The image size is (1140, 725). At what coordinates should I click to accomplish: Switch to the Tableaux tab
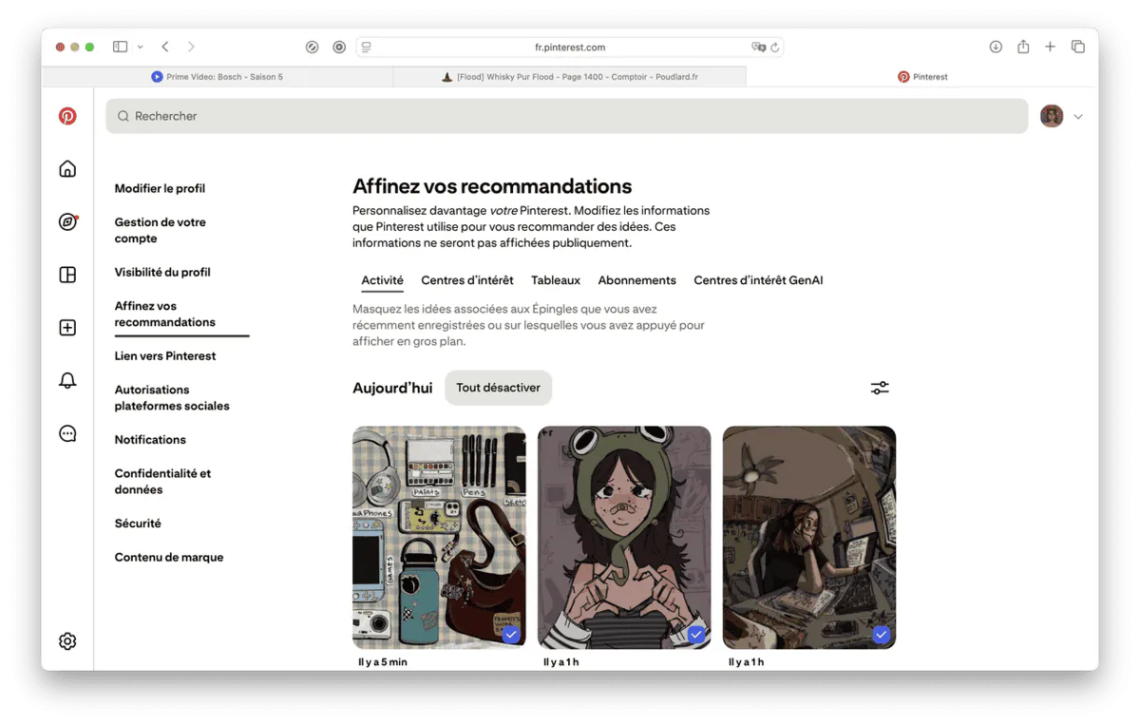(556, 280)
